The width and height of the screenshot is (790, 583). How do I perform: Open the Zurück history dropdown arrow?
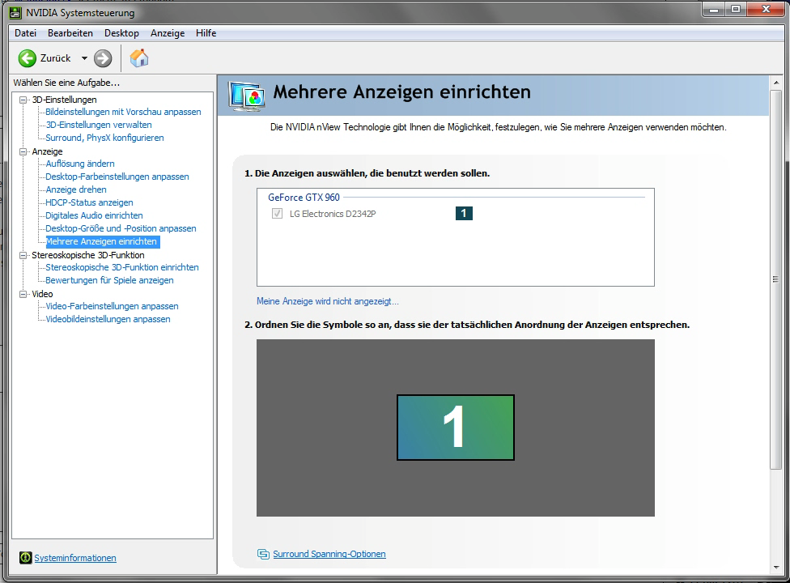coord(84,58)
